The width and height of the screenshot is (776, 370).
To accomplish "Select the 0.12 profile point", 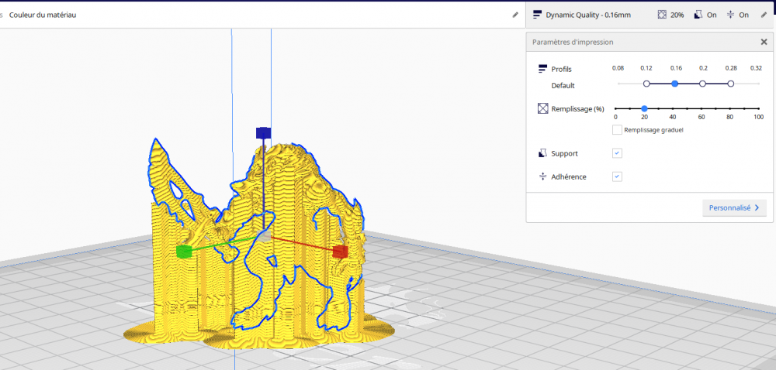I will click(x=646, y=84).
